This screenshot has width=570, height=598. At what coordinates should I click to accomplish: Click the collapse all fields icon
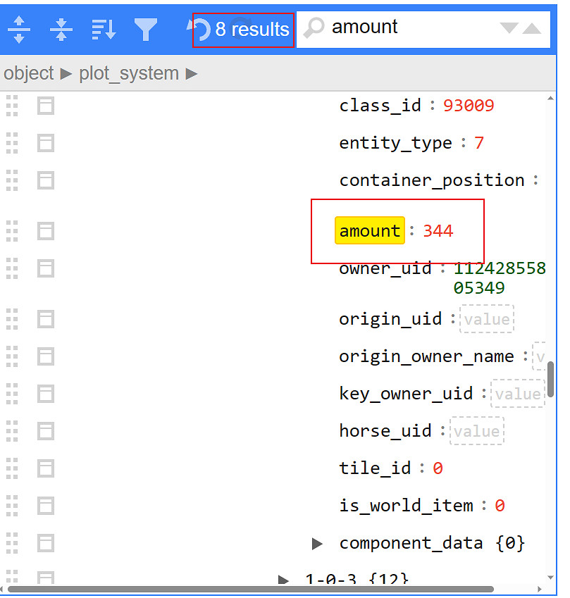pos(61,29)
